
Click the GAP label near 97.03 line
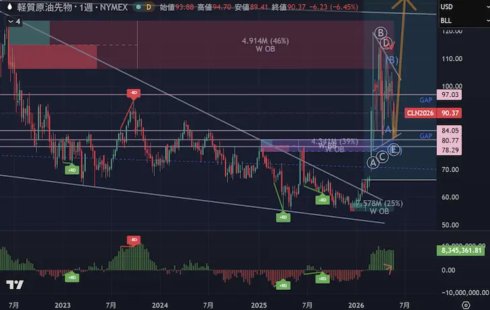point(425,100)
